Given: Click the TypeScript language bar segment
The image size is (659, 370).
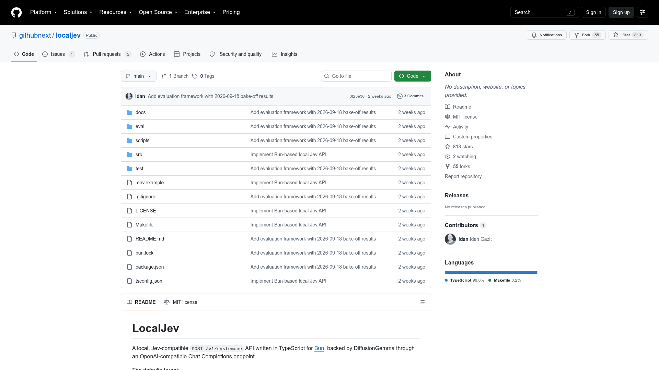Looking at the screenshot, I should pos(491,272).
